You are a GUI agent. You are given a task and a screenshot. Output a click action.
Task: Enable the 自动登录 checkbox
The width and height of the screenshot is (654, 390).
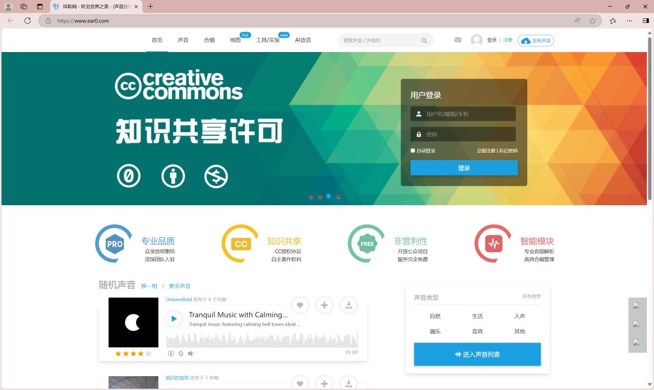413,151
